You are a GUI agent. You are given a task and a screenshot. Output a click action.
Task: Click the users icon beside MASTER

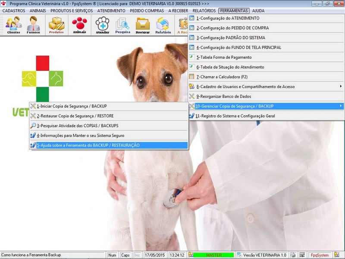pos(191,255)
